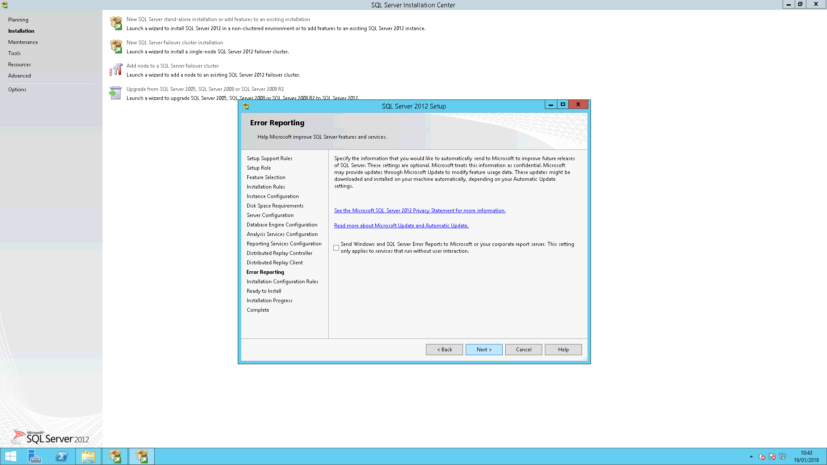
Task: Open the Microsoft Update and Automatic Update link
Action: click(401, 226)
